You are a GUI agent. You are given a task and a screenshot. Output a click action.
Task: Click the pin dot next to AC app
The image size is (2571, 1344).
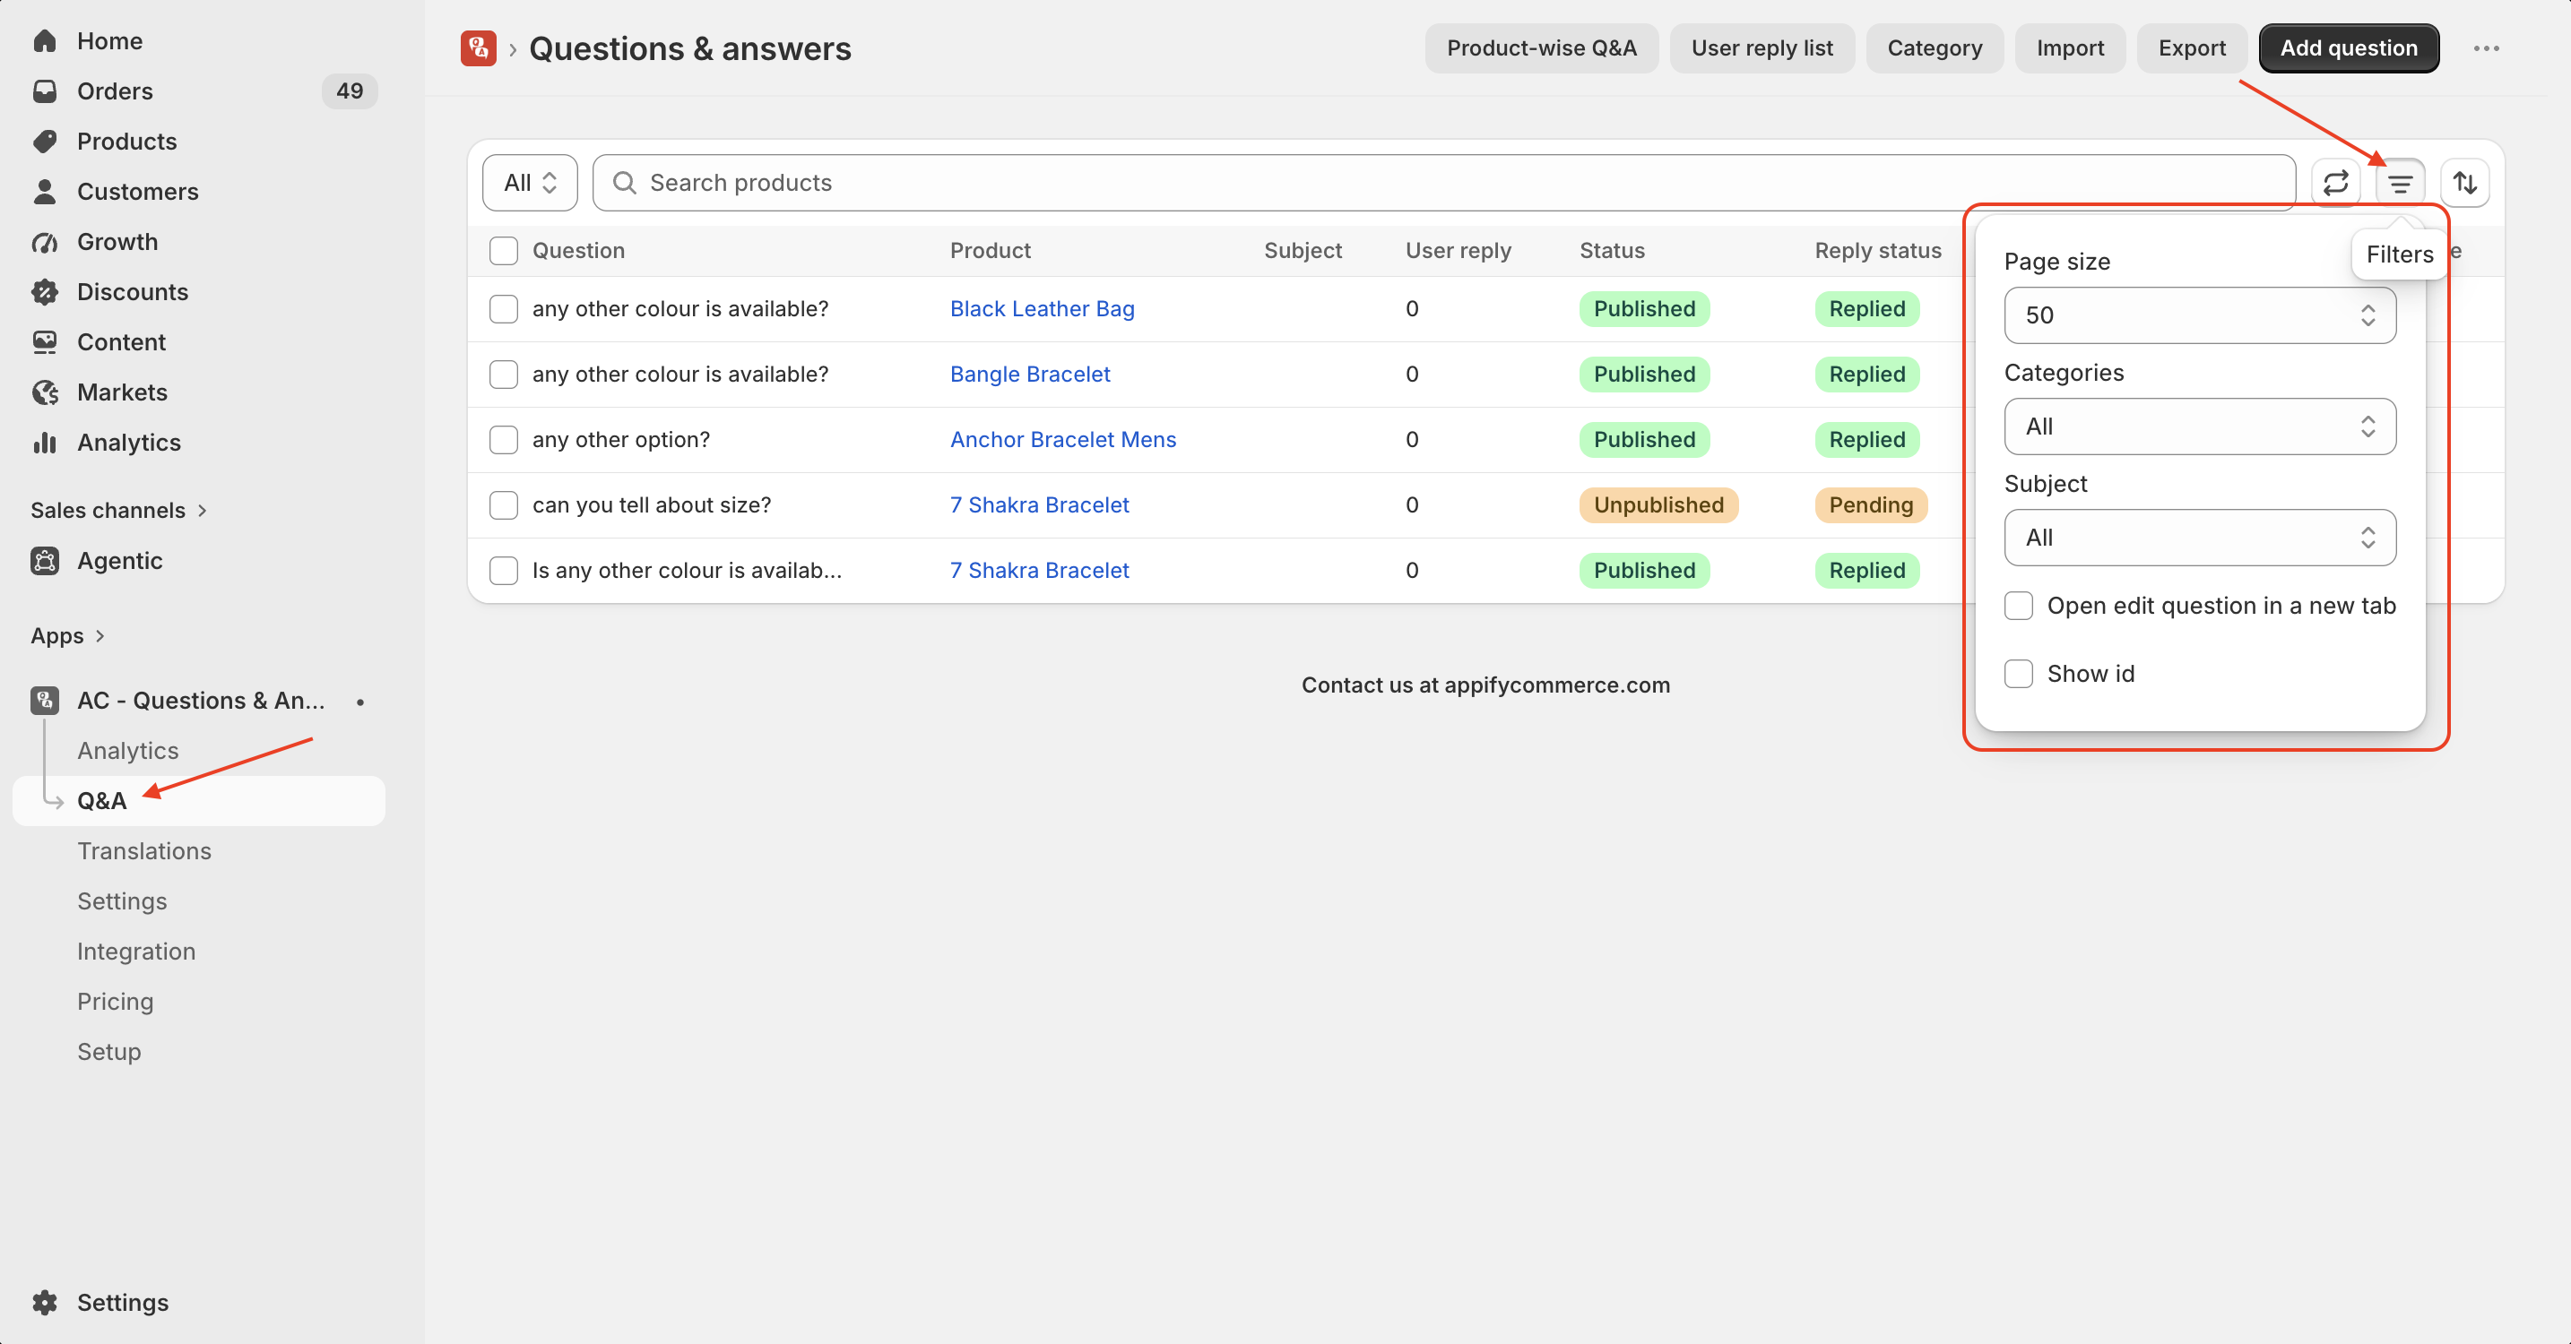[x=360, y=702]
